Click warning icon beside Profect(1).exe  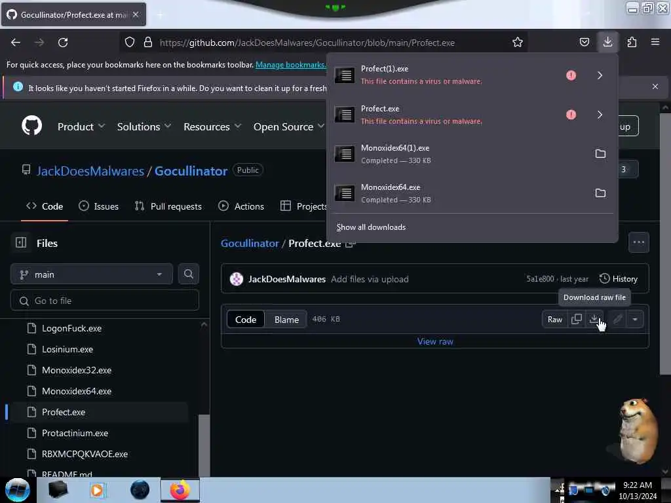[571, 75]
